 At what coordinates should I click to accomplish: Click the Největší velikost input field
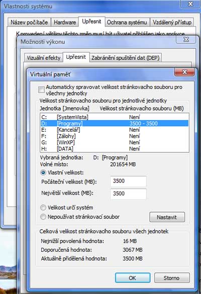[x=129, y=193]
